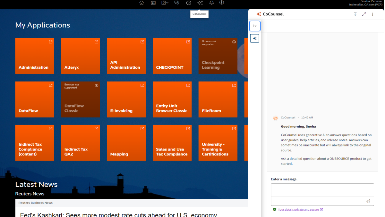Click the Home icon in top bar
Image resolution: width=385 pixels, height=217 pixels.
141,3
